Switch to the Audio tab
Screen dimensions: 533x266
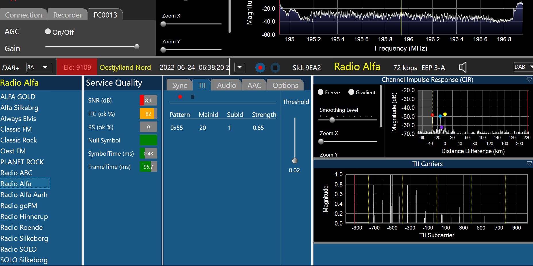click(226, 85)
